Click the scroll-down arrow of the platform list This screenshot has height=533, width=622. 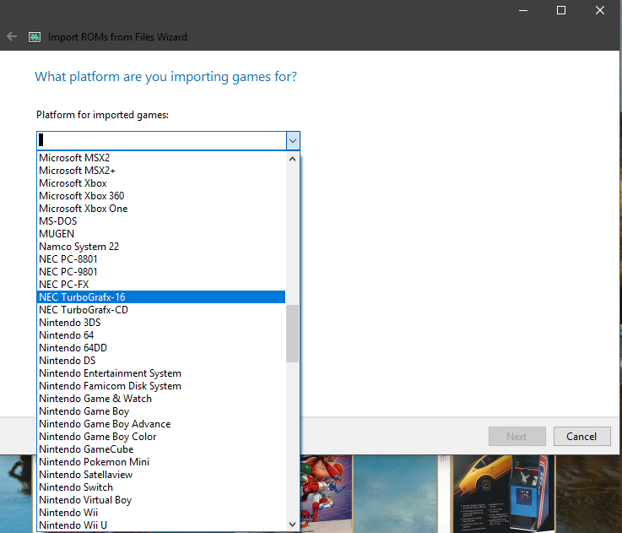[292, 525]
